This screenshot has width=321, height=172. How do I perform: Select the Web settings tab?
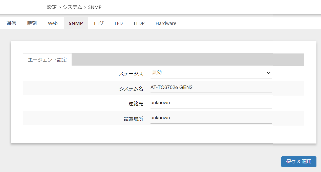pyautogui.click(x=53, y=23)
